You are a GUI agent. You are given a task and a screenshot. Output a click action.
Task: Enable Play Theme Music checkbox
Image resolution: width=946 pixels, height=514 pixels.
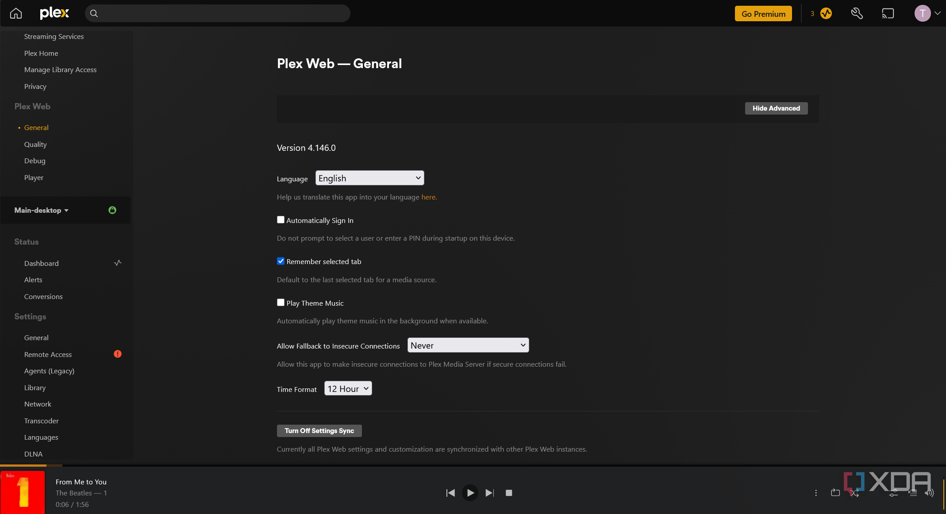pos(281,303)
